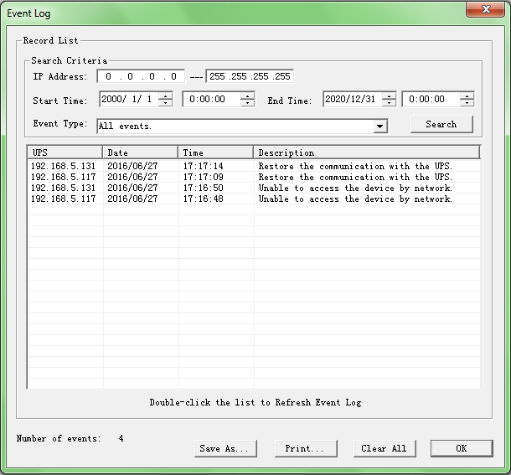Open the Event Type dropdown
Screen dimensions: 511x475
380,126
